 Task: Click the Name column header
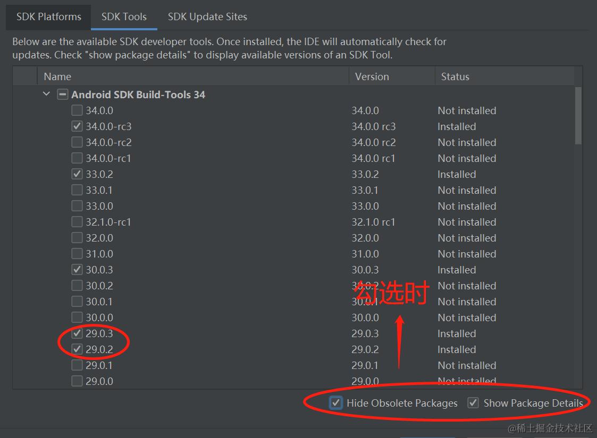pos(192,76)
